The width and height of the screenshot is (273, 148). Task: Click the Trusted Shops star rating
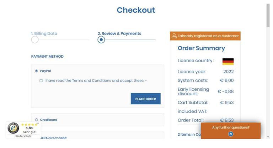(29, 125)
